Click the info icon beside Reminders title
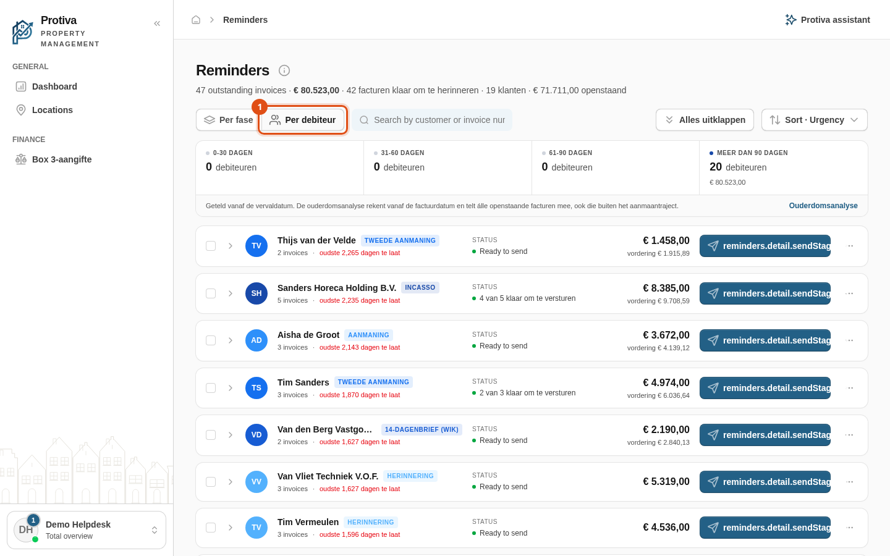The width and height of the screenshot is (890, 556). (x=284, y=70)
